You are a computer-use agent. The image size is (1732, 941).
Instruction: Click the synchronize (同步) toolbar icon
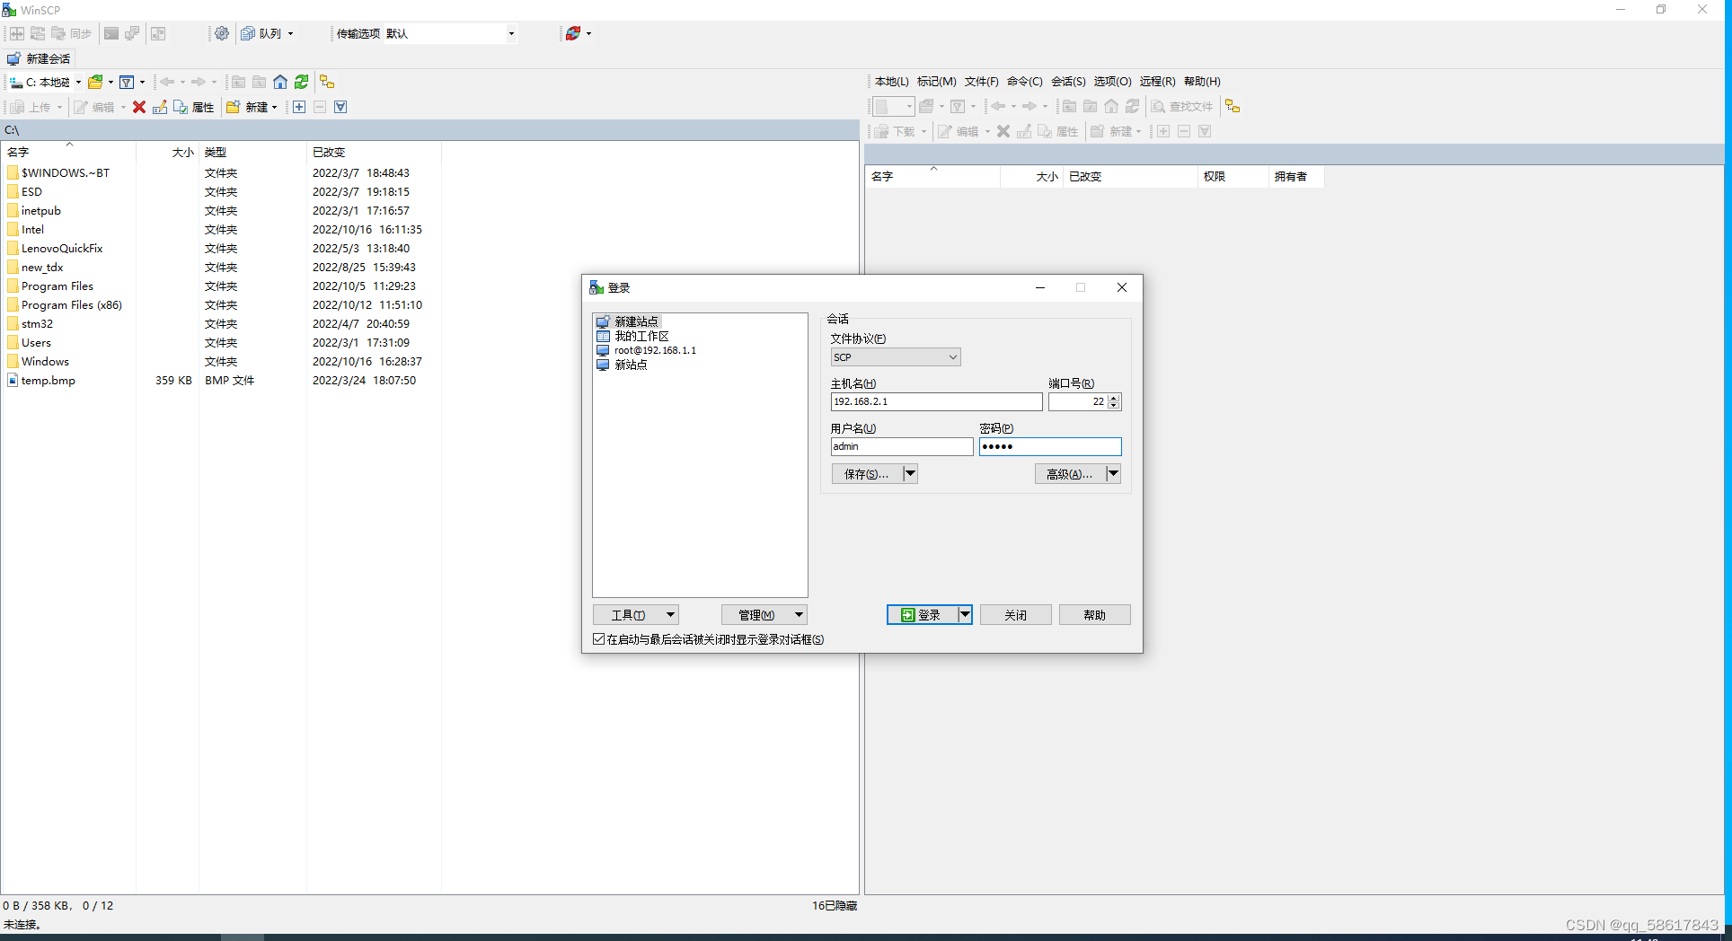point(72,33)
